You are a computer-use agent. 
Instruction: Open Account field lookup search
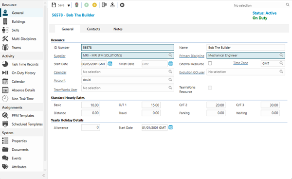click(x=170, y=80)
